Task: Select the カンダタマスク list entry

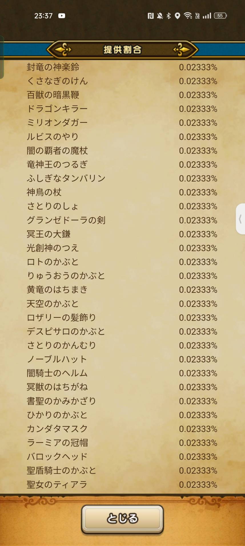Action: tap(57, 429)
